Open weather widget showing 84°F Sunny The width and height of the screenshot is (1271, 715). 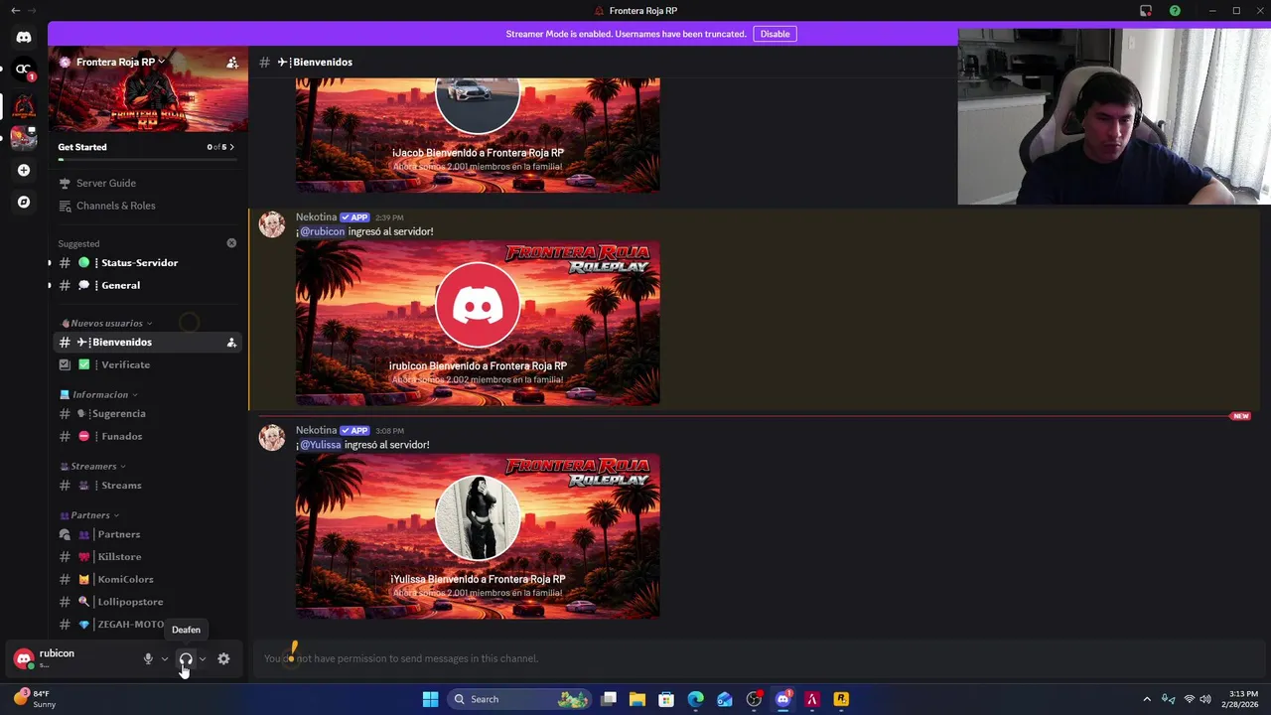tap(36, 699)
